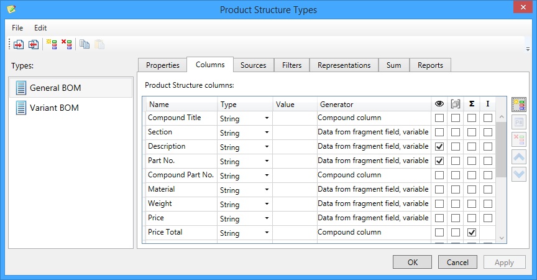Add a new product structure type
This screenshot has height=280, width=537.
[x=52, y=44]
